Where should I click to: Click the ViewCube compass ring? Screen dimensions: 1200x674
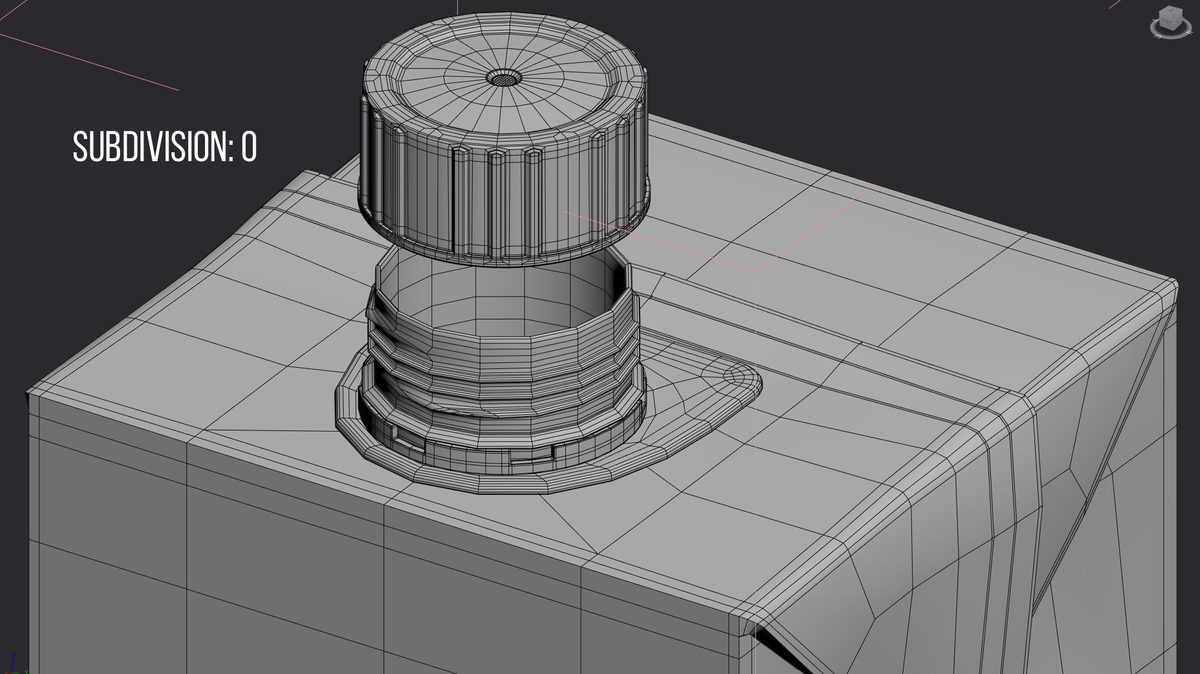tap(1173, 37)
